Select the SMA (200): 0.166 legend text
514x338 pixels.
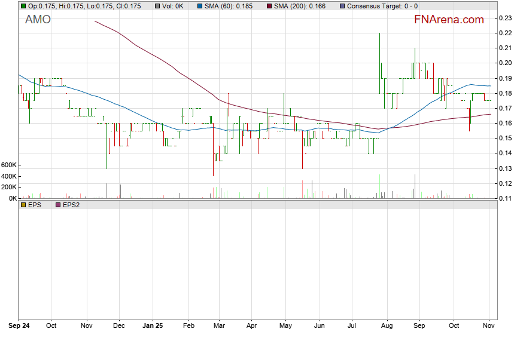pos(300,6)
